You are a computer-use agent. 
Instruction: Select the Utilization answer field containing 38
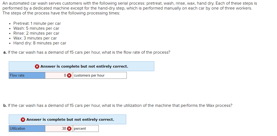point(59,129)
